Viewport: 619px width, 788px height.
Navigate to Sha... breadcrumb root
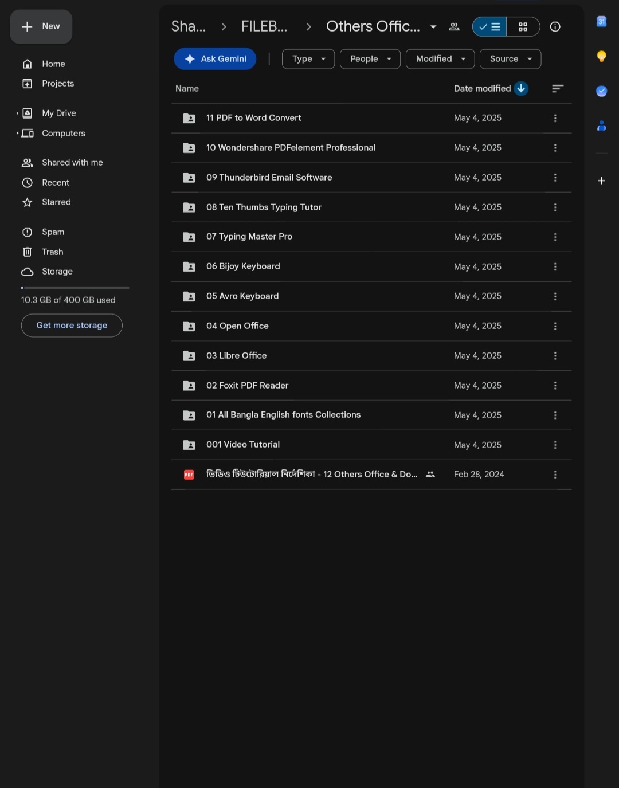coord(189,26)
